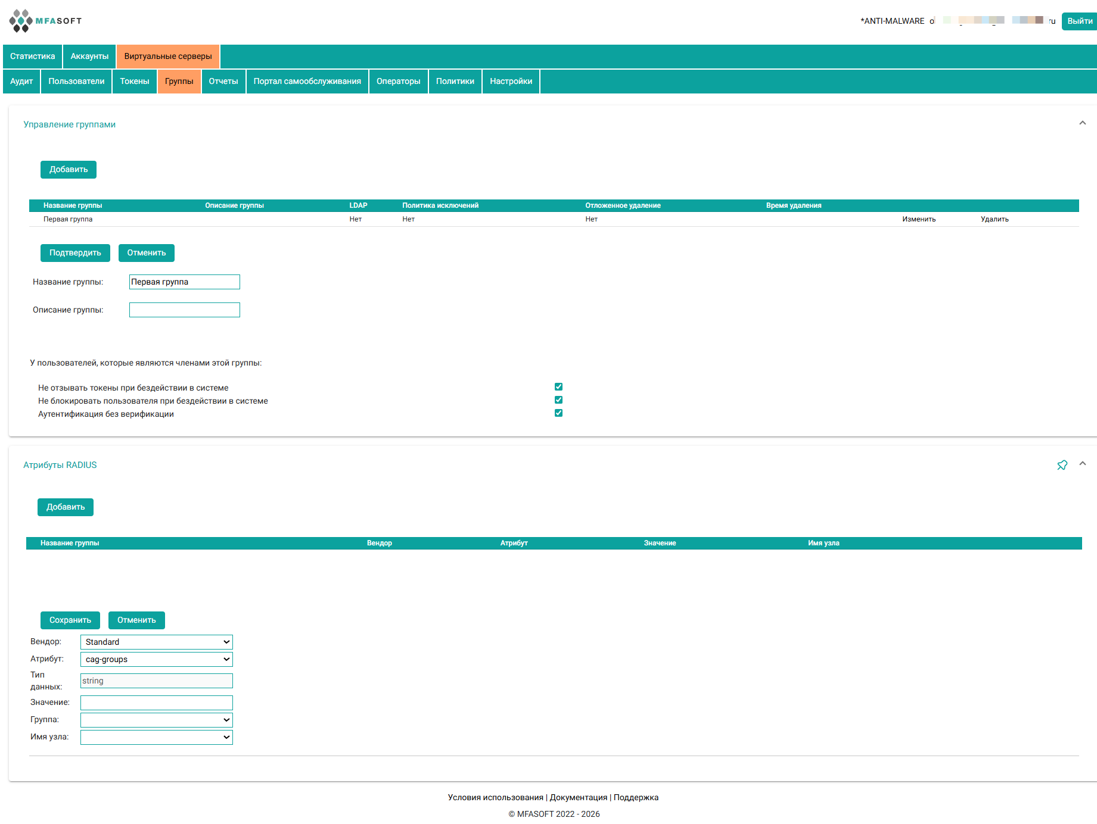
Task: Open the Вендор dropdown
Action: pos(157,642)
